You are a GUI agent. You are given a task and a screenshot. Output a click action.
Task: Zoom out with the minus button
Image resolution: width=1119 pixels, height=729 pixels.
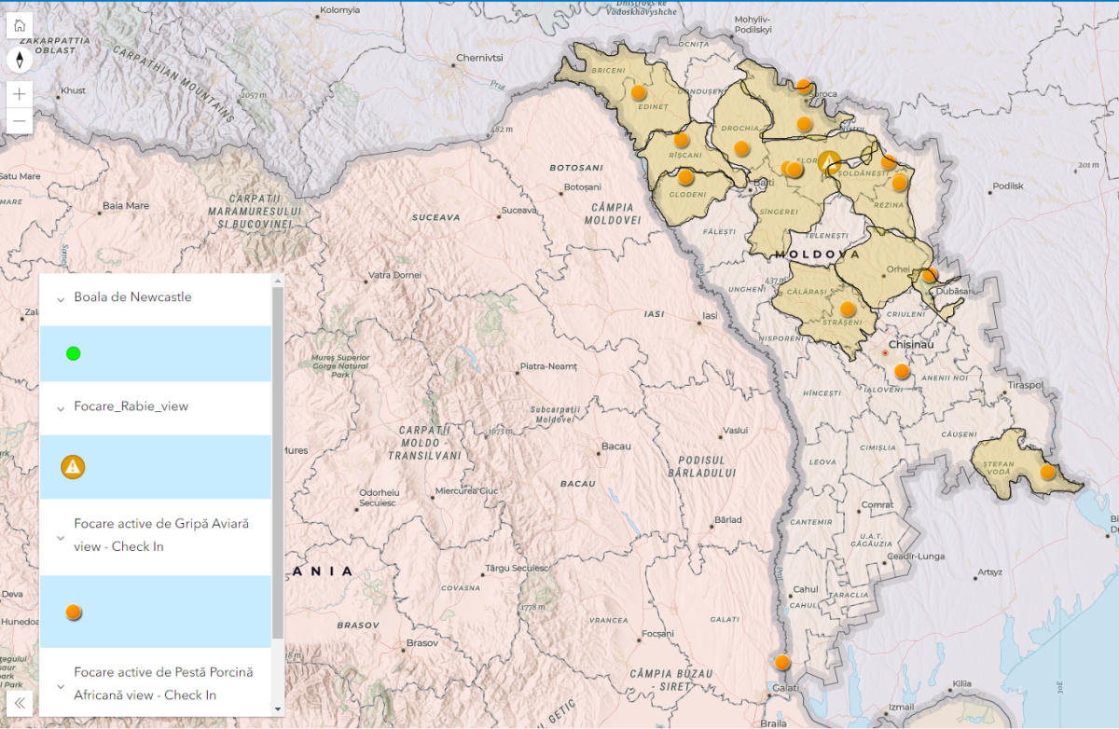click(20, 121)
